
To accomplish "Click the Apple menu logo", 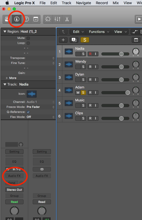I will (7, 3).
